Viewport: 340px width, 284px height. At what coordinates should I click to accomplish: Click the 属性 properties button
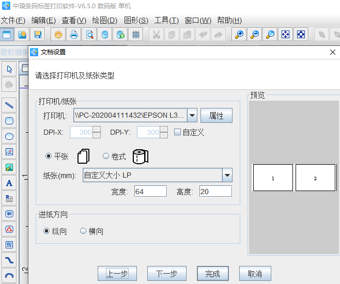[217, 116]
